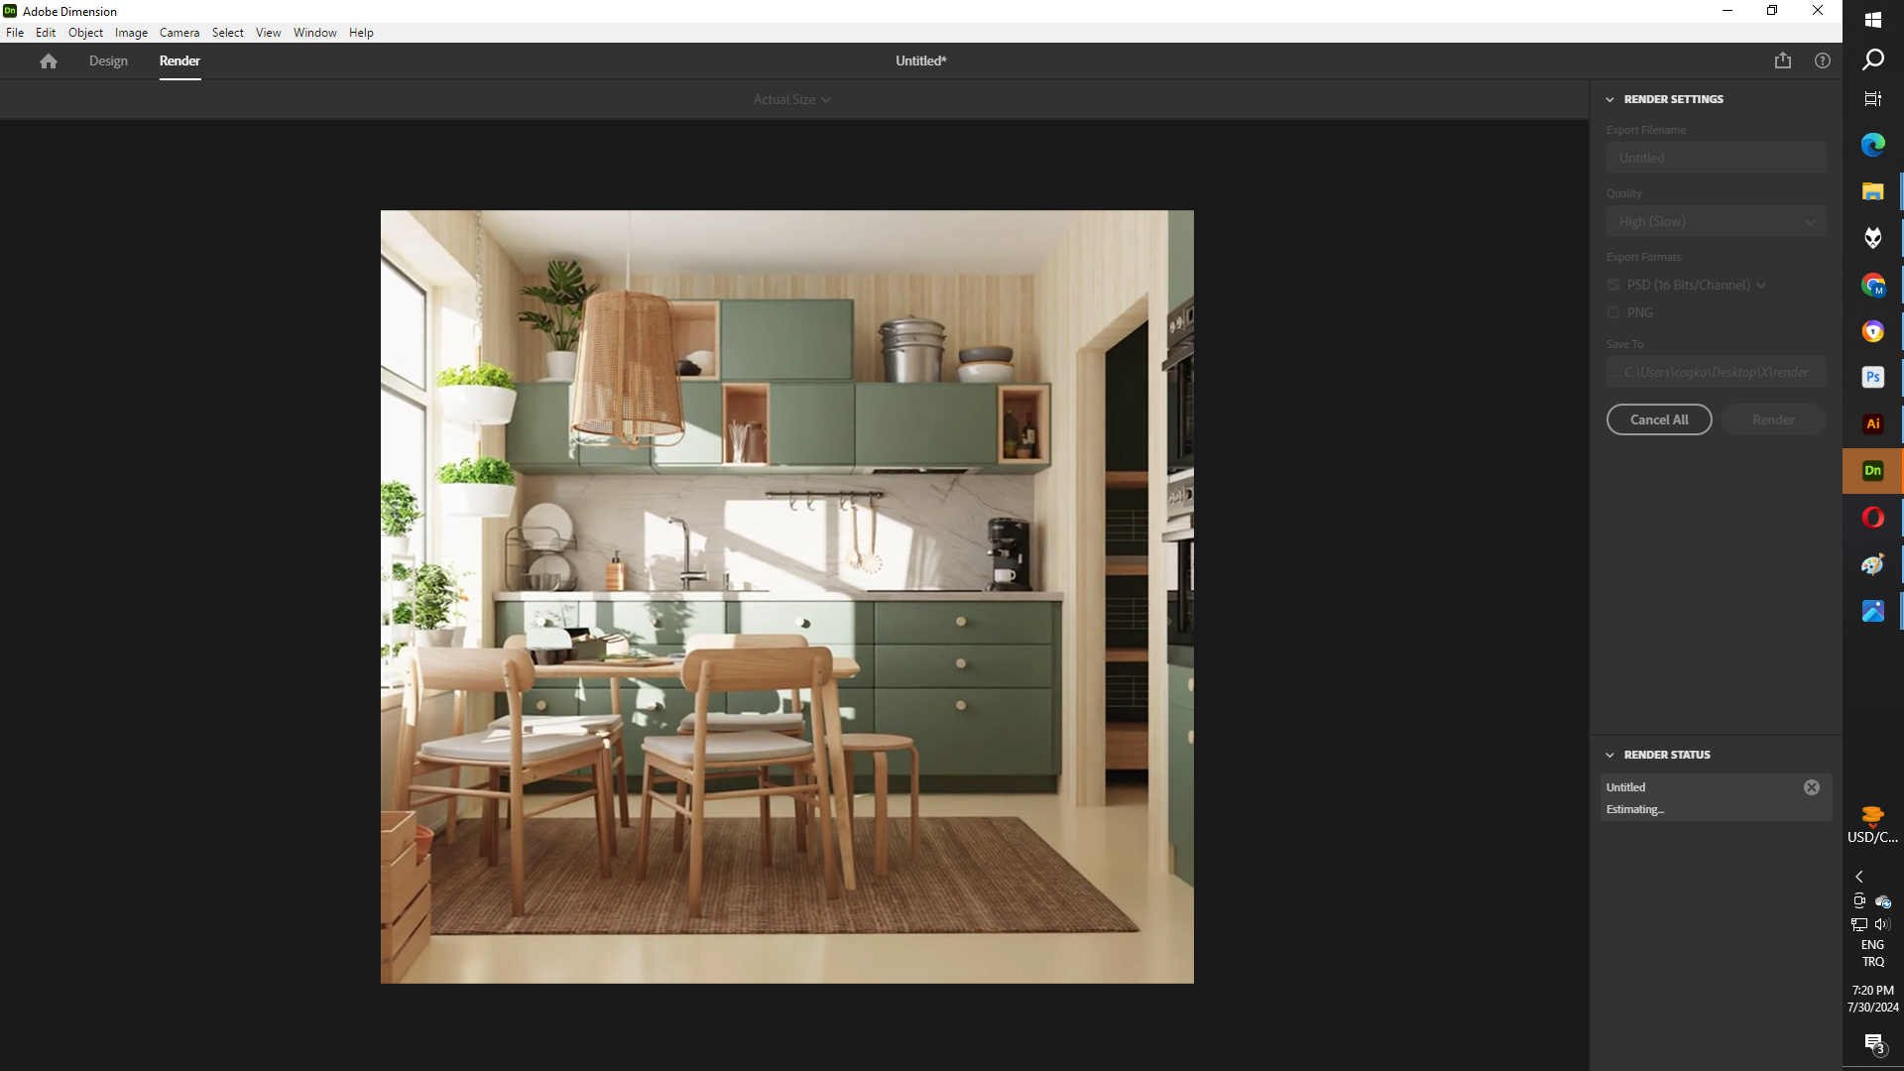
Task: Collapse the Render Settings section
Action: tap(1610, 100)
